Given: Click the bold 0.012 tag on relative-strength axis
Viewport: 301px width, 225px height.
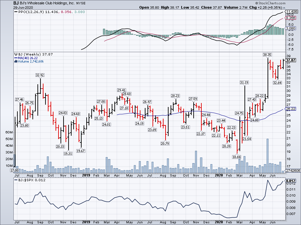Looking at the screenshot, I should 291,181.
